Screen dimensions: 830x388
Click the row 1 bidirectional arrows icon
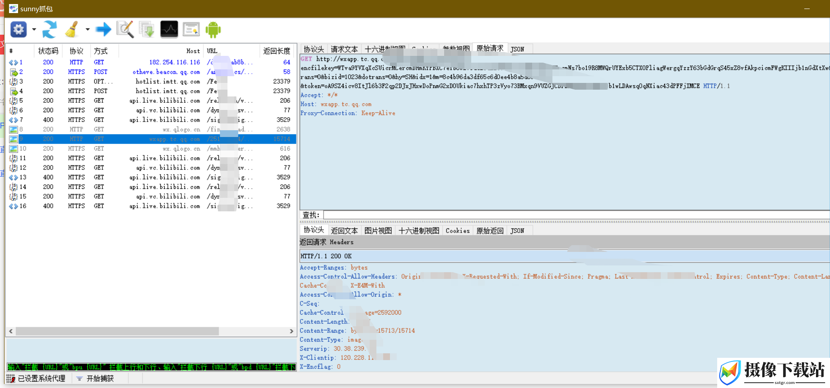pos(14,63)
